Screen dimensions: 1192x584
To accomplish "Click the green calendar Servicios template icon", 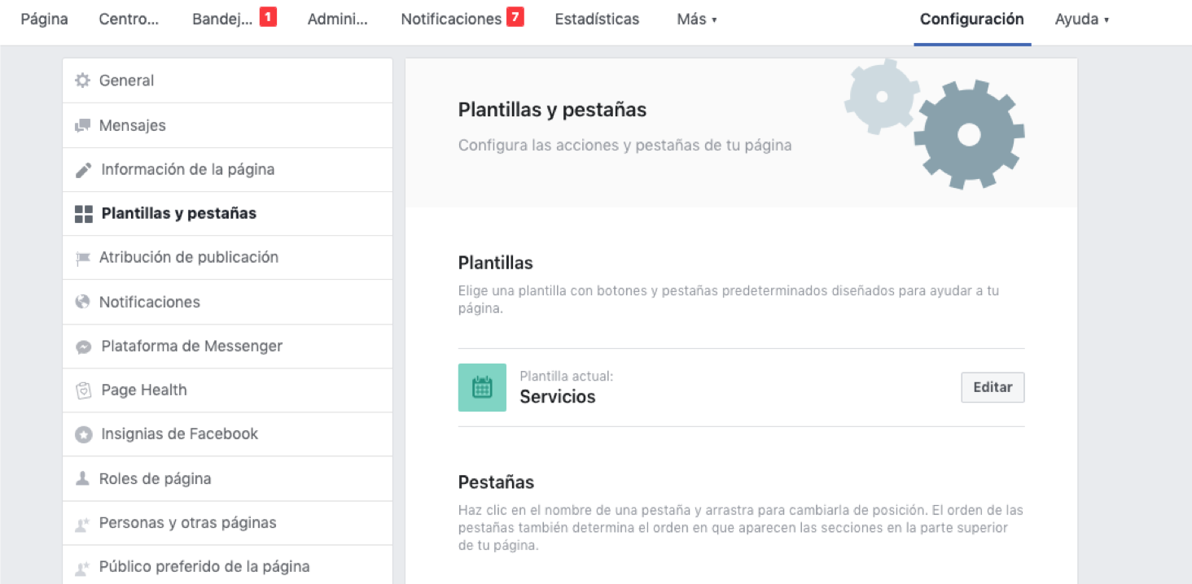I will (x=482, y=387).
